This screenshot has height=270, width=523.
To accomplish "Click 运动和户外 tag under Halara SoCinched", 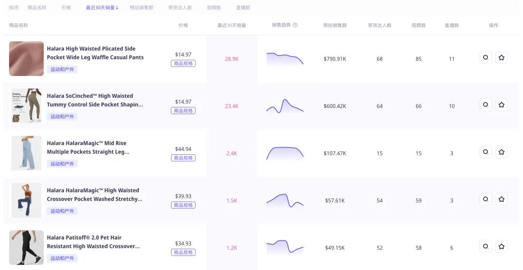I will 62,117.
